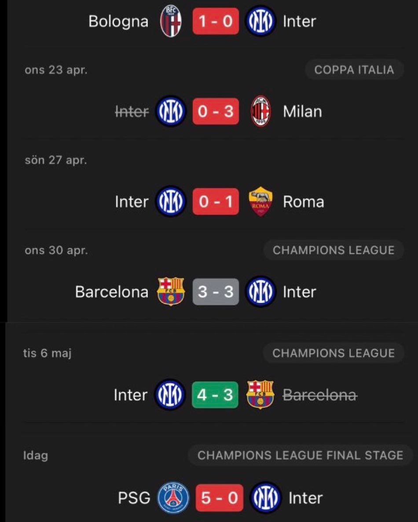Click the grey 3 - 3 score

tap(216, 292)
